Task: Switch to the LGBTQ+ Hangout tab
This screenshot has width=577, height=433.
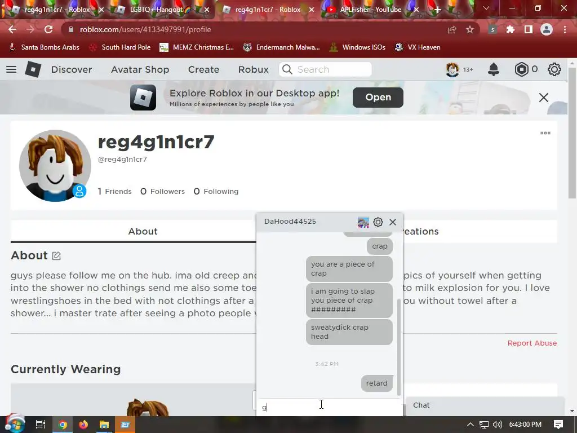Action: coord(161,10)
